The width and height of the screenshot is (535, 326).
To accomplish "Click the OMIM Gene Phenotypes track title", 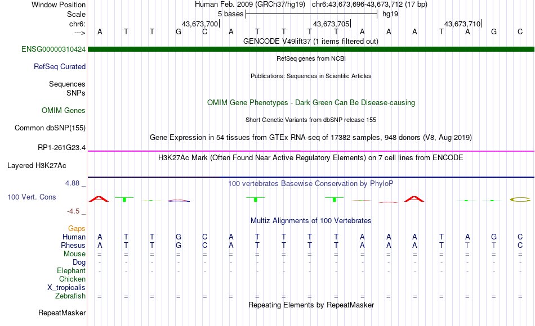I will coord(311,102).
